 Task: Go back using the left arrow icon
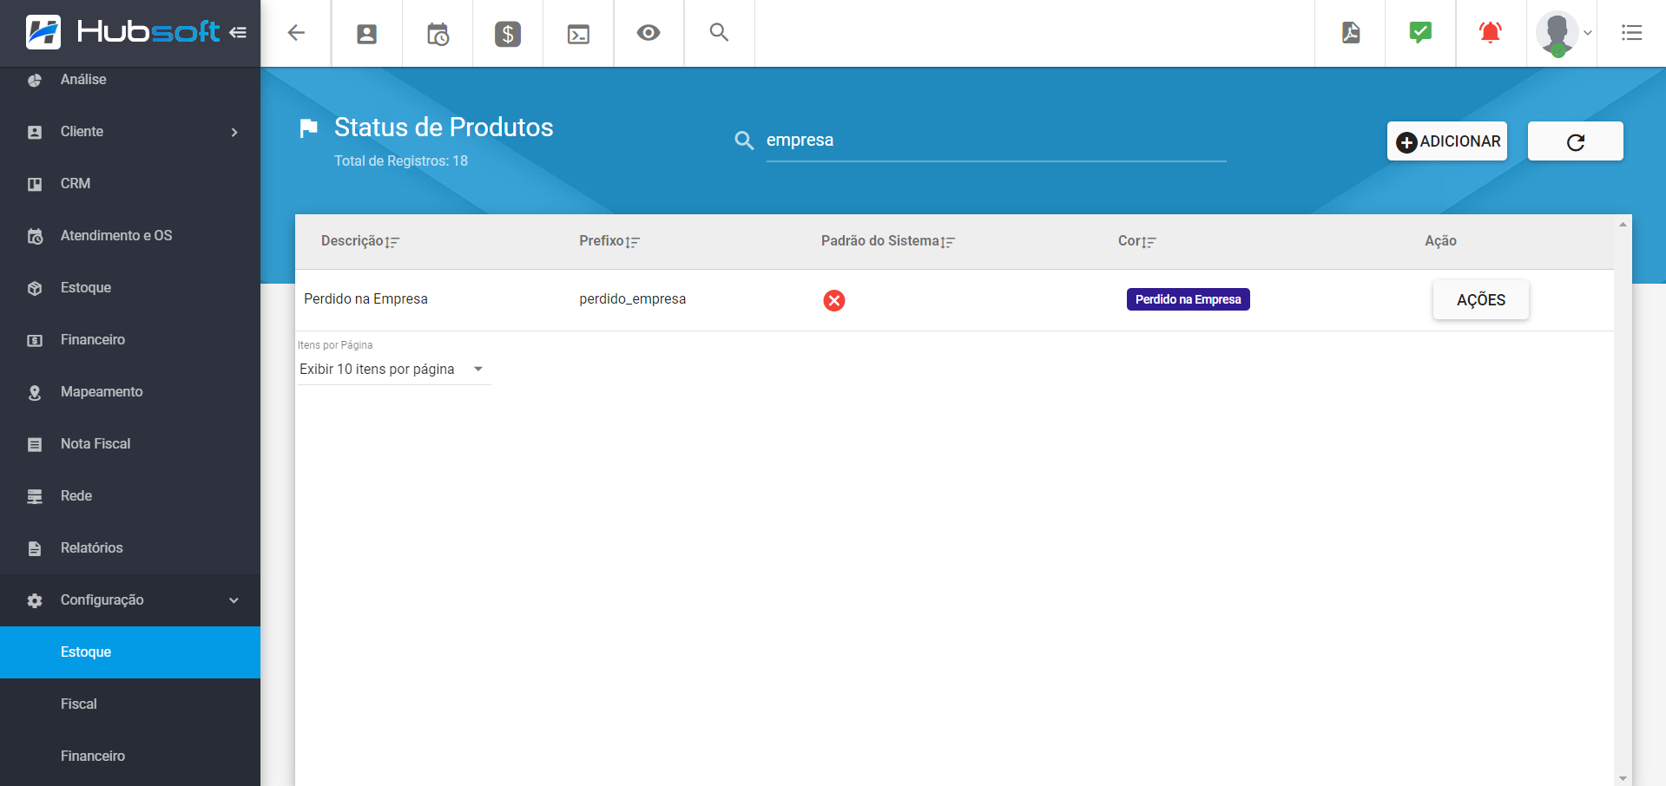(x=296, y=33)
